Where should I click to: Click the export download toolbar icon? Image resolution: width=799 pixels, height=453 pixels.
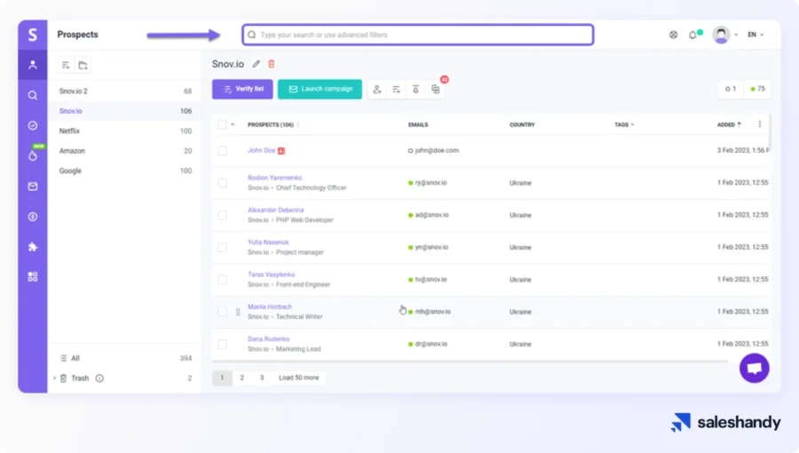pos(415,89)
